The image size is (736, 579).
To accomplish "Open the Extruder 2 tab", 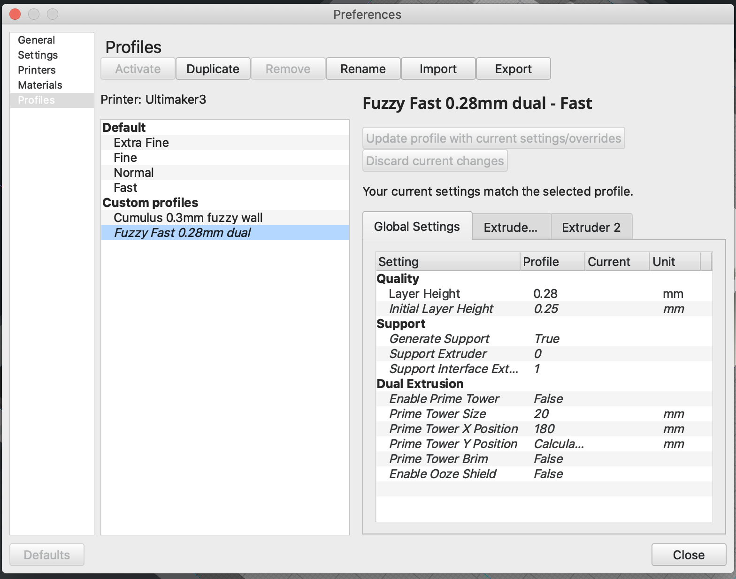I will coord(591,228).
